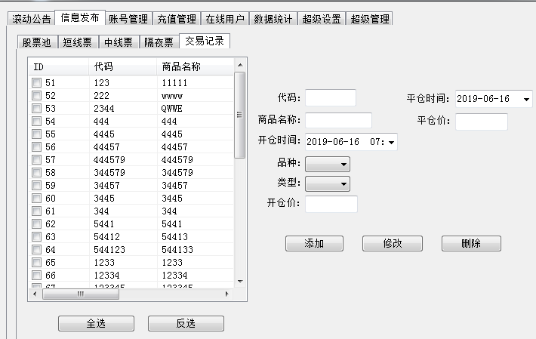Select the checkbox for row ID 65

click(36, 263)
